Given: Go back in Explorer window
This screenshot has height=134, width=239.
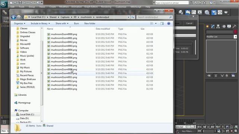Looking at the screenshot, I should 13,17.
